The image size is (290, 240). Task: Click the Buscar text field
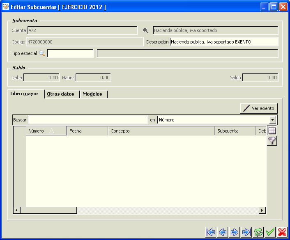click(88, 120)
